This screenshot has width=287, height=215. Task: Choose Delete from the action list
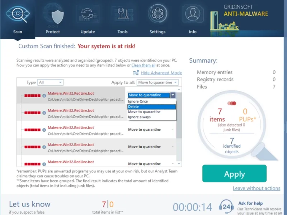click(x=151, y=107)
